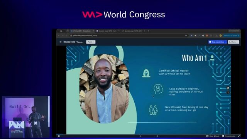Click the downloads icon in browser toolbar
This screenshot has width=247, height=139.
(217, 36)
